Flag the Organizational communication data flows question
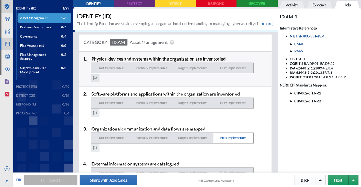 point(95,148)
